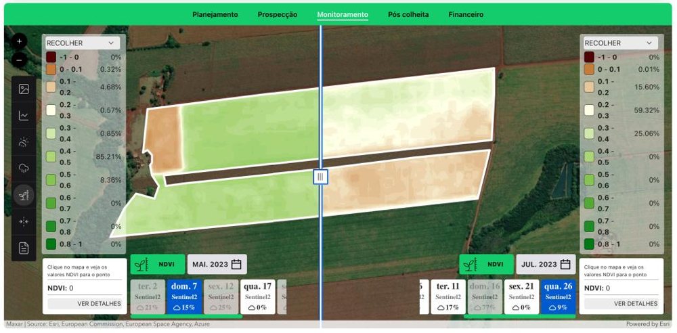
Task: Click left legend 0 - 0.1 swatch
Action: pyautogui.click(x=51, y=69)
